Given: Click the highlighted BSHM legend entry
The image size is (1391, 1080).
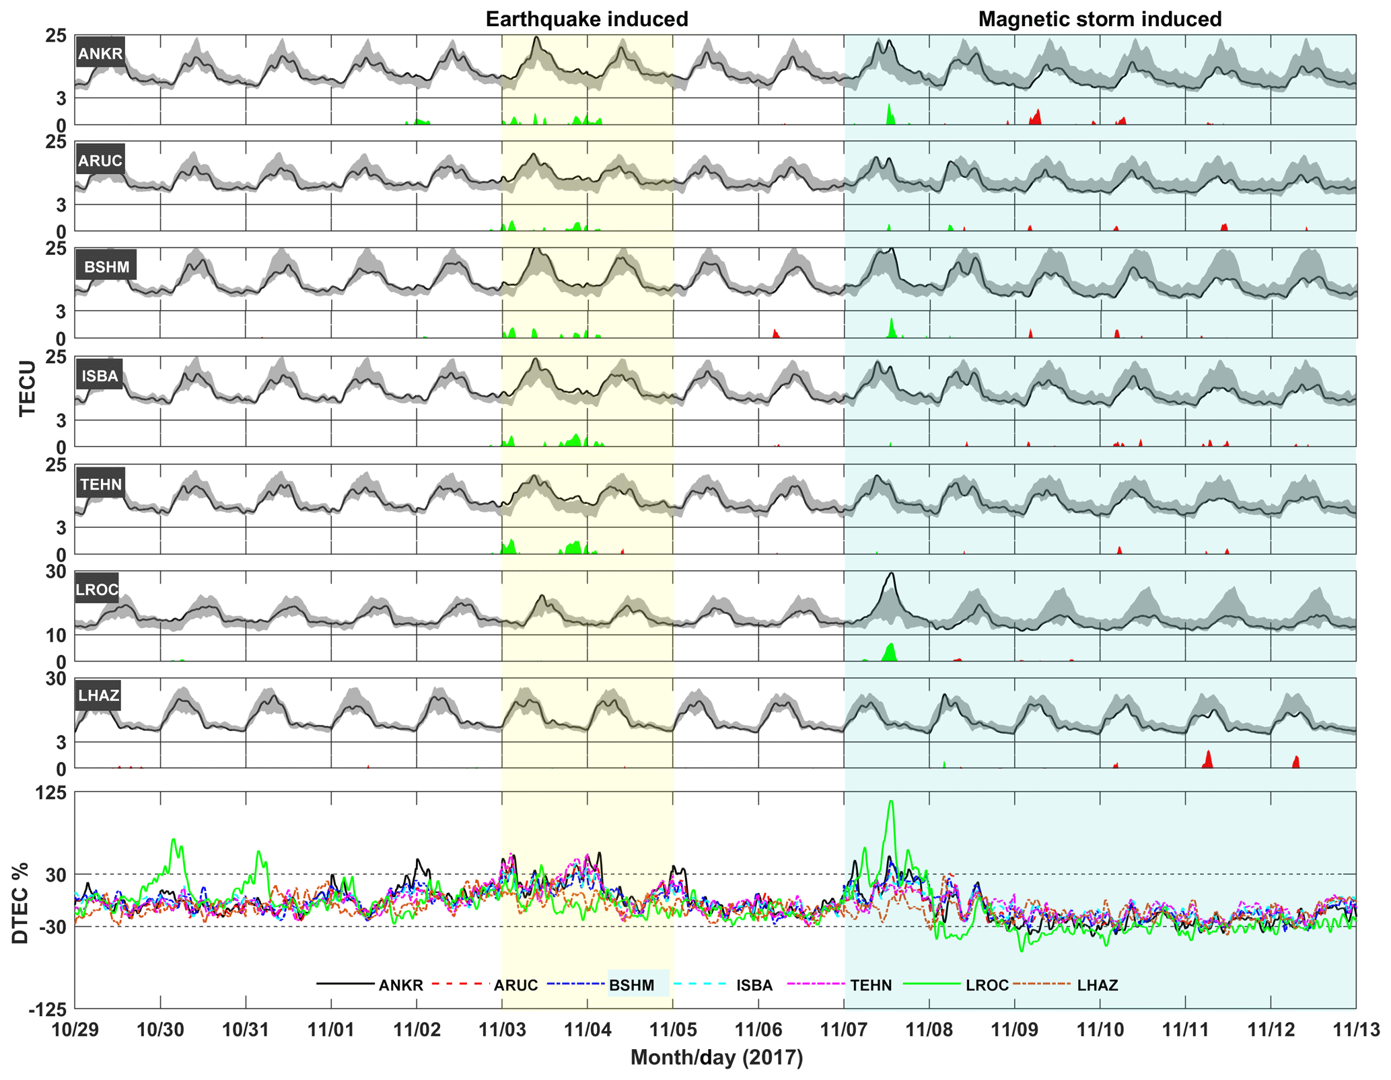Looking at the screenshot, I should pyautogui.click(x=631, y=985).
